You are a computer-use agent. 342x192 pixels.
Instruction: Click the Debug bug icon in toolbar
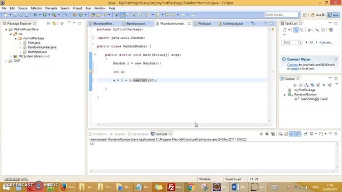tap(35, 15)
